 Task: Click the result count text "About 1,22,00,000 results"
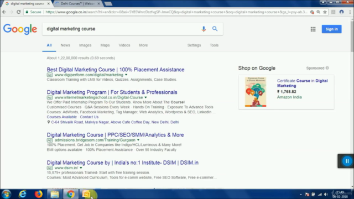68,58
